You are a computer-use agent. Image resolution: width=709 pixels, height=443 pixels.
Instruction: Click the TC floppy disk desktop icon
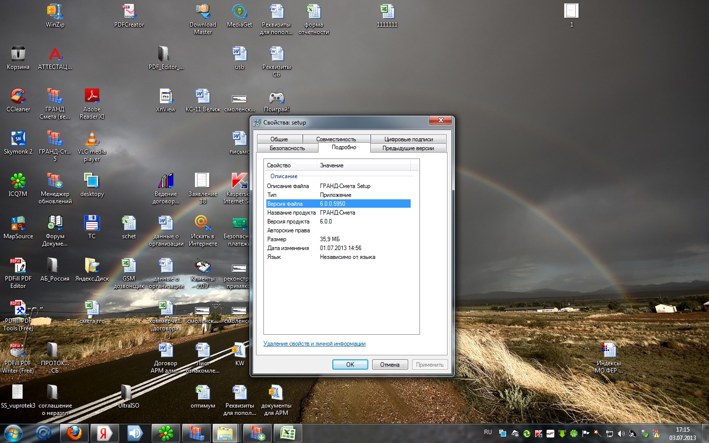tap(92, 227)
